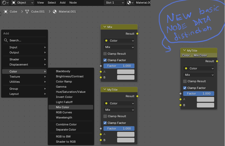
Task: Open the Add menu in header
Action: [63, 3]
